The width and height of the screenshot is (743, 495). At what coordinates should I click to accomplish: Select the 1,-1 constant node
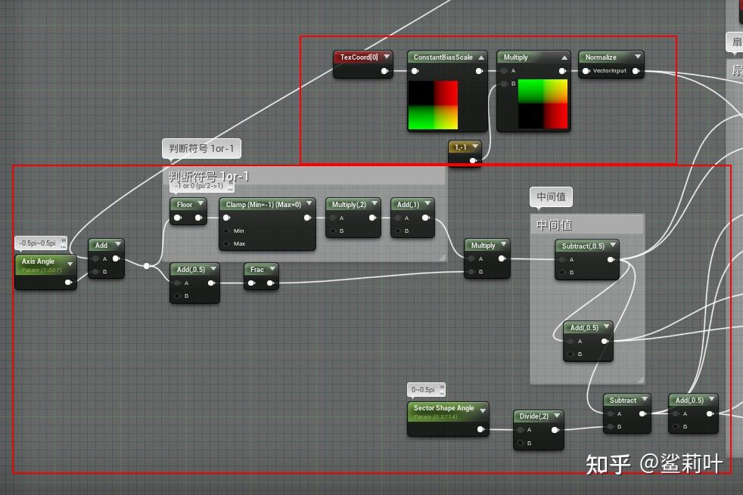[x=462, y=148]
